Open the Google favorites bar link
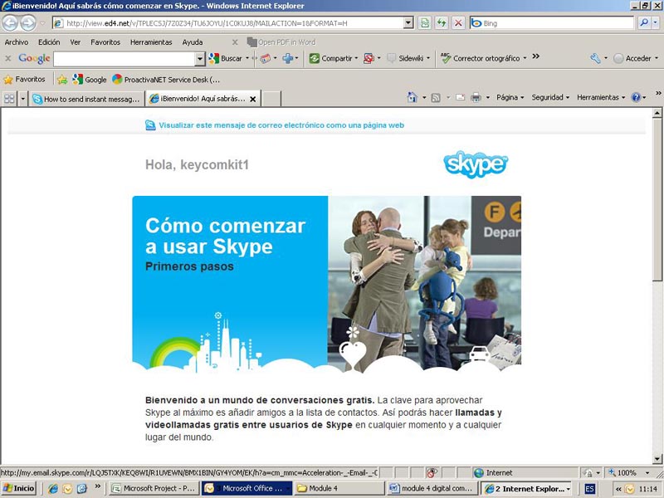Viewport: 664px width, 498px height. [90, 79]
